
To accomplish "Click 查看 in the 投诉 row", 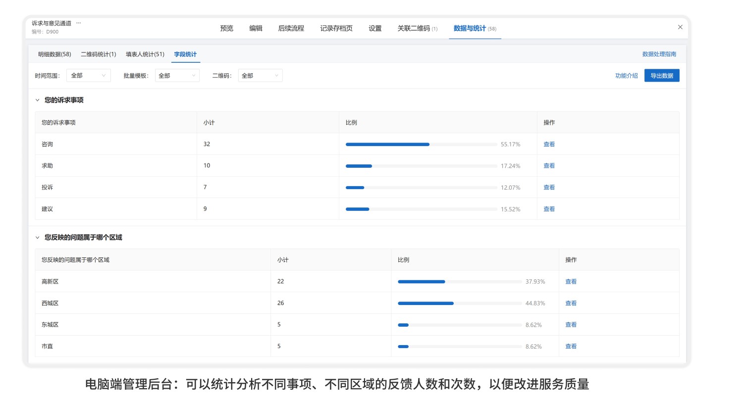I will click(549, 188).
